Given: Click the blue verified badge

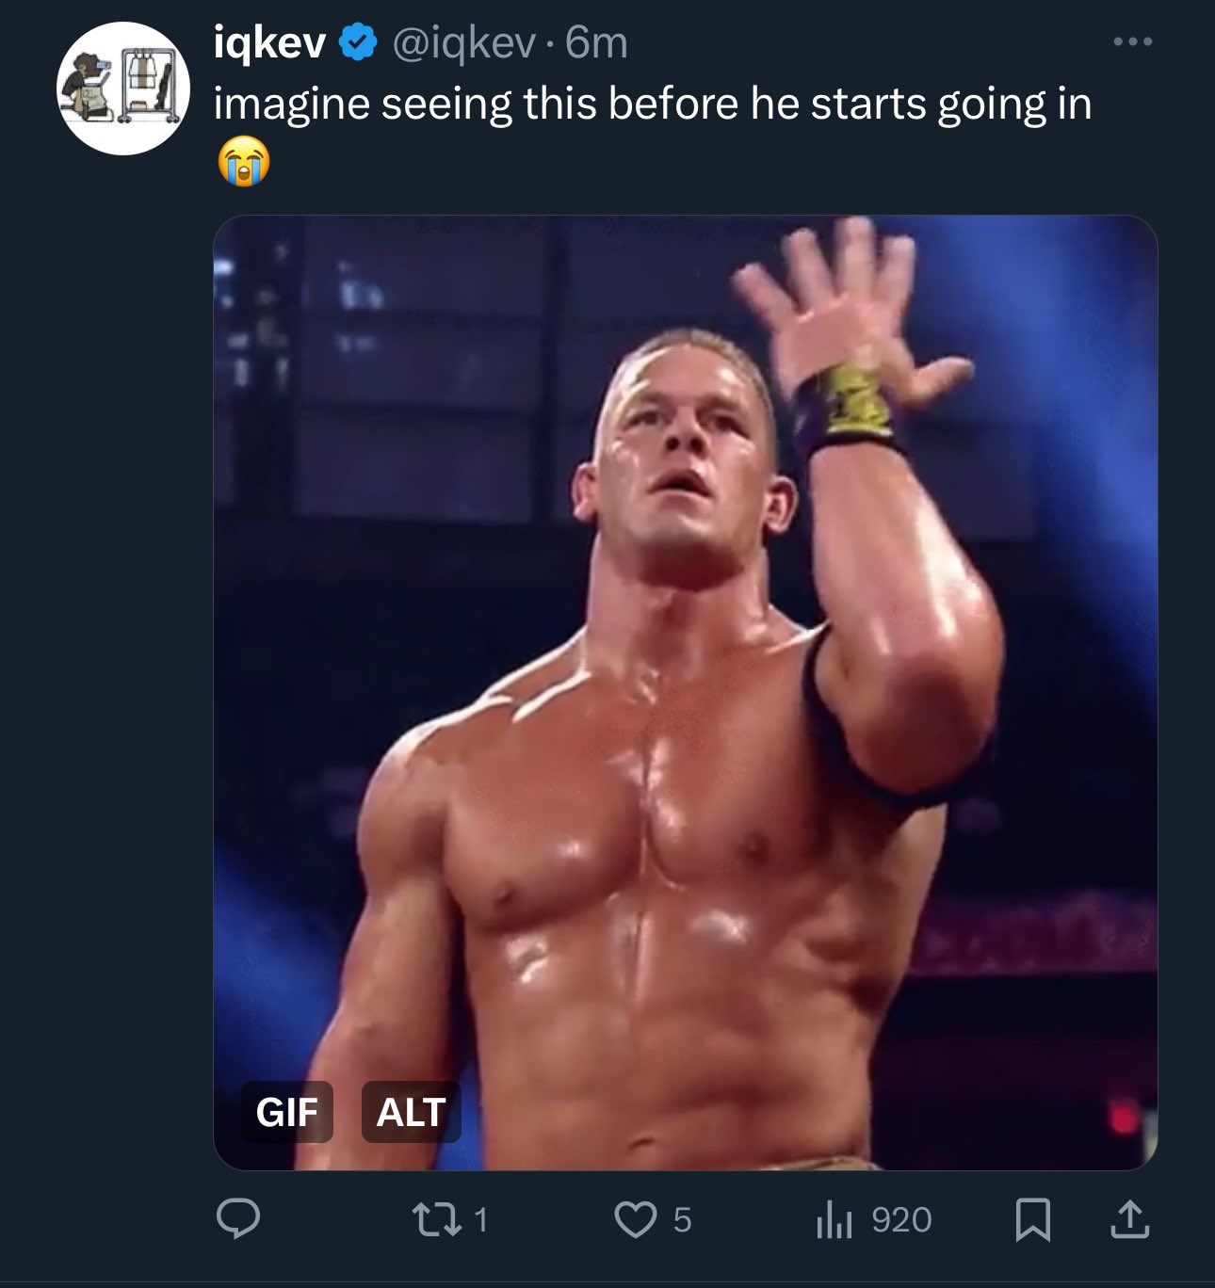Looking at the screenshot, I should pyautogui.click(x=358, y=43).
